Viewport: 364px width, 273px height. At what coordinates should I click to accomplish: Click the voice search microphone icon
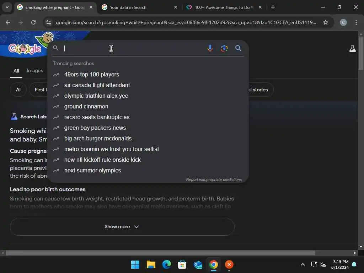point(210,48)
